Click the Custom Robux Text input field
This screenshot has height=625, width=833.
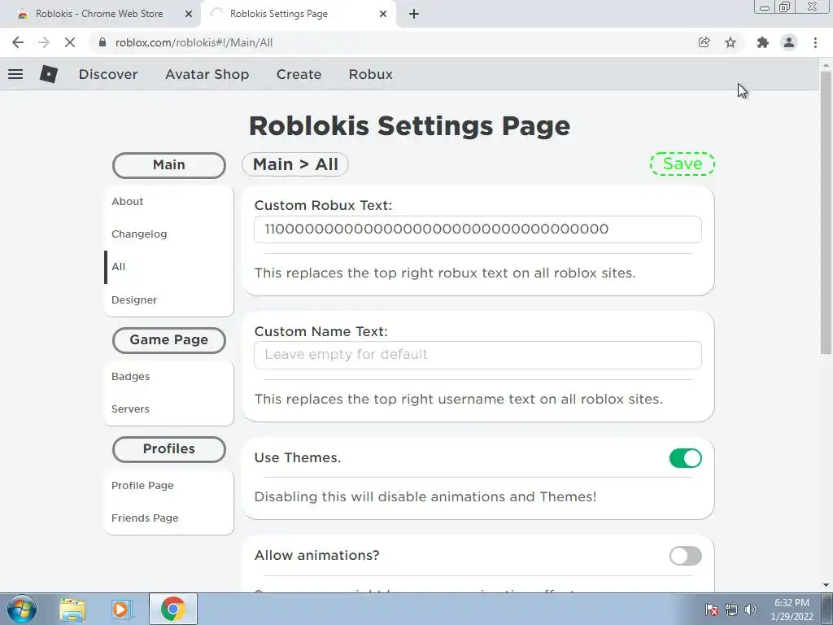click(x=478, y=229)
